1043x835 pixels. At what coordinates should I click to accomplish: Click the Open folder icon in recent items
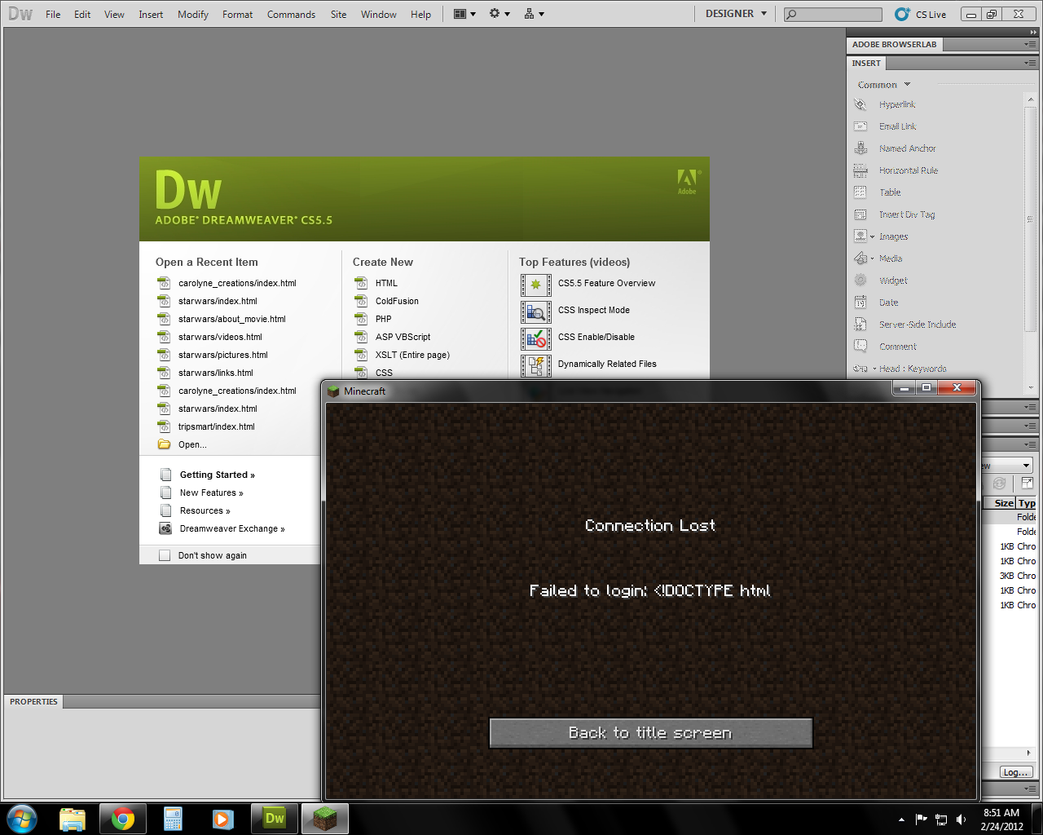[164, 444]
